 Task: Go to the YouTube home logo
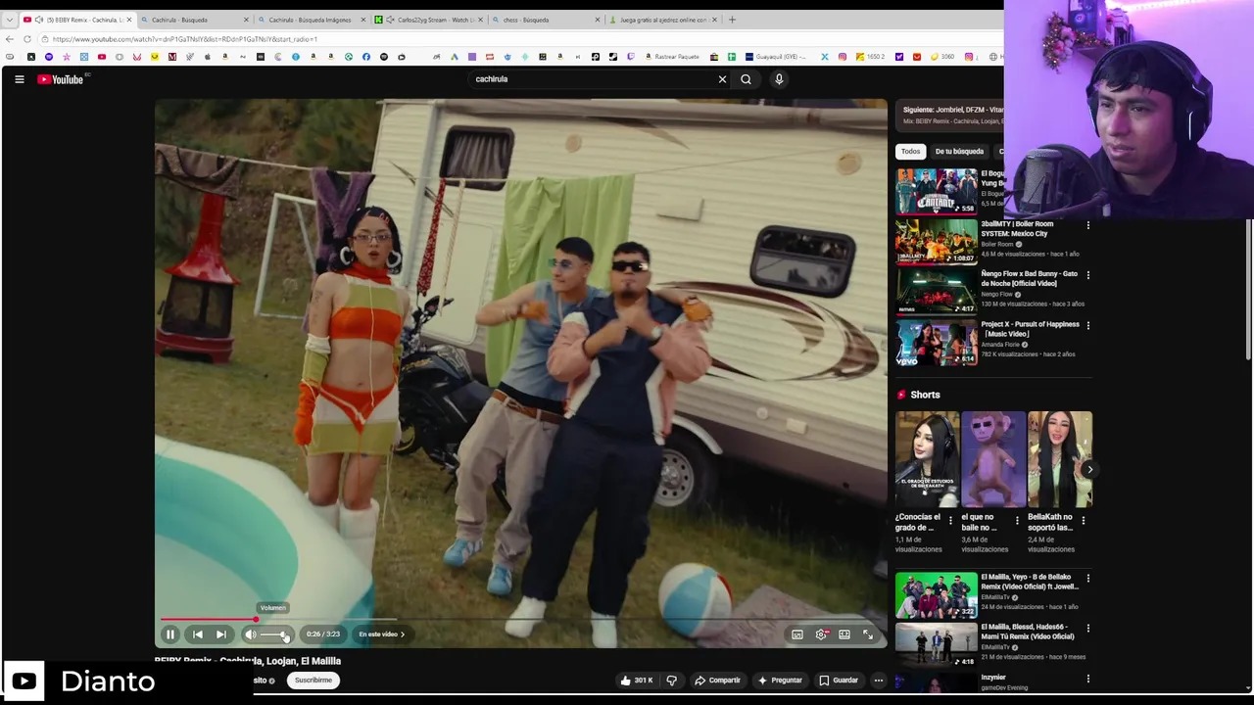point(61,79)
